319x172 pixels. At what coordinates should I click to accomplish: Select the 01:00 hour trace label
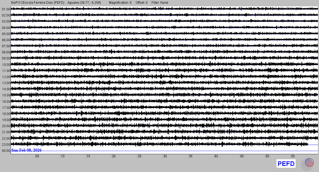(6, 9)
